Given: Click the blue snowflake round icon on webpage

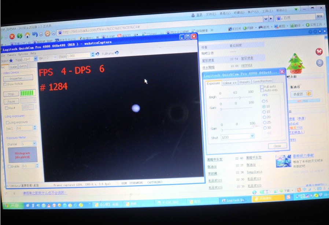Looking at the screenshot, I should 320,63.
